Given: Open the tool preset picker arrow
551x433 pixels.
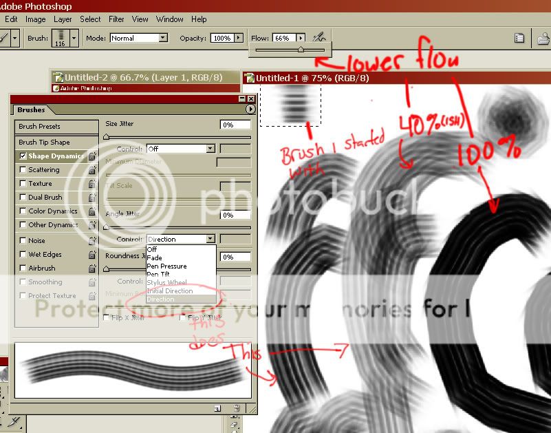Looking at the screenshot, I should point(14,37).
